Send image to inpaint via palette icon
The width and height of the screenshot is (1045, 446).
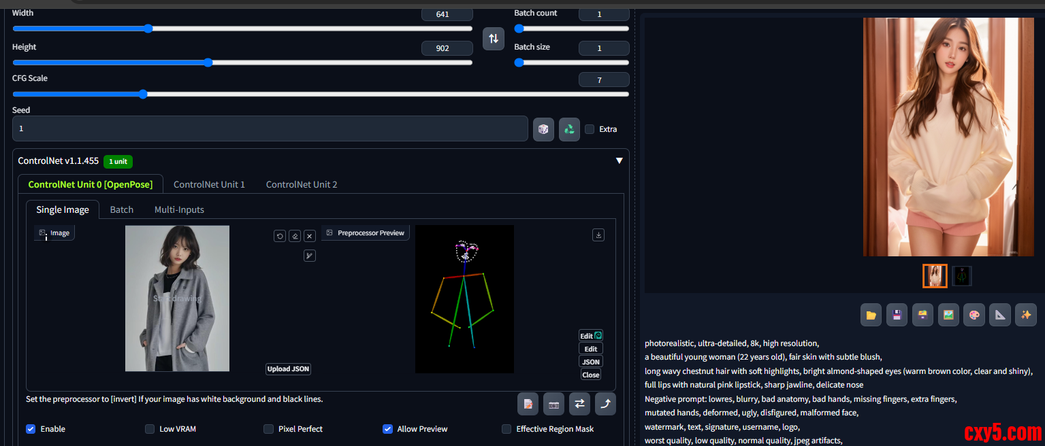974,315
